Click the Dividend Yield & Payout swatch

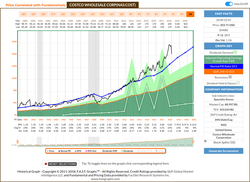tap(238, 83)
